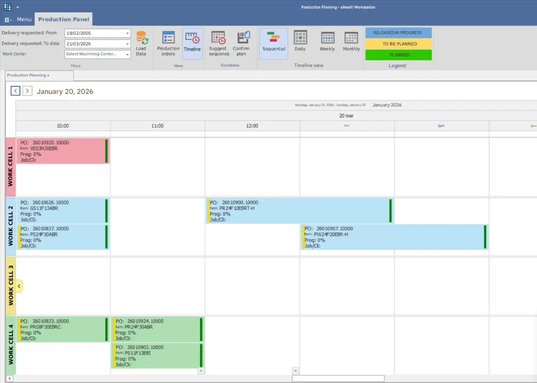Click the Timeline view icon
Image resolution: width=537 pixels, height=383 pixels.
point(192,43)
